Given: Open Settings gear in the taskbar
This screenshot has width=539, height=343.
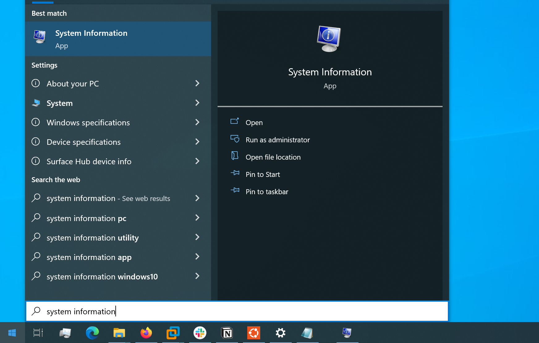Looking at the screenshot, I should (x=281, y=333).
